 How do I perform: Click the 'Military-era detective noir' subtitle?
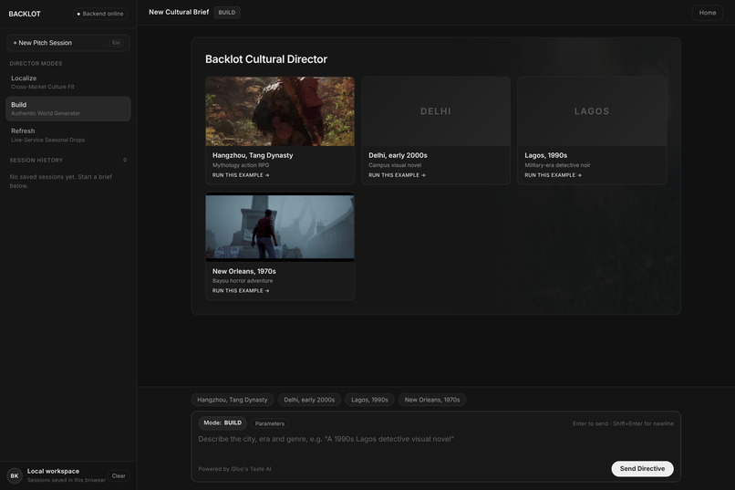[558, 165]
